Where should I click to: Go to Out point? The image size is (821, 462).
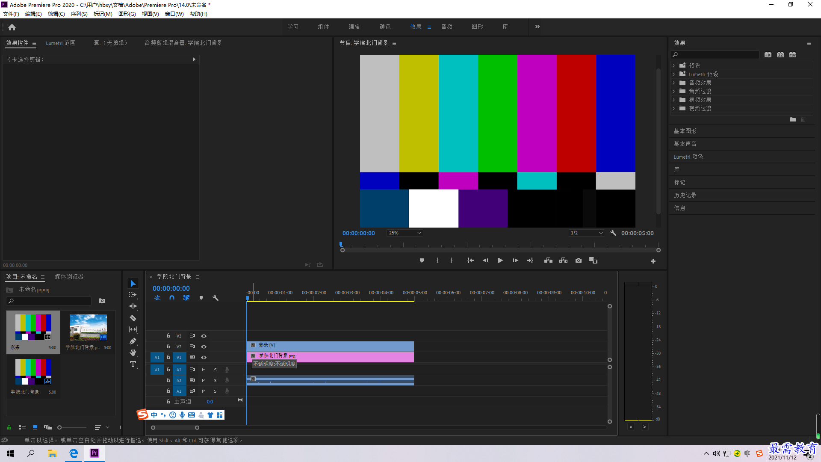(530, 261)
